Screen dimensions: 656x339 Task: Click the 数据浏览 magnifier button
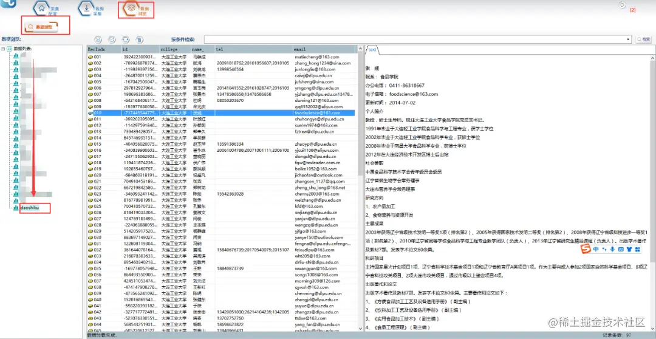[41, 26]
